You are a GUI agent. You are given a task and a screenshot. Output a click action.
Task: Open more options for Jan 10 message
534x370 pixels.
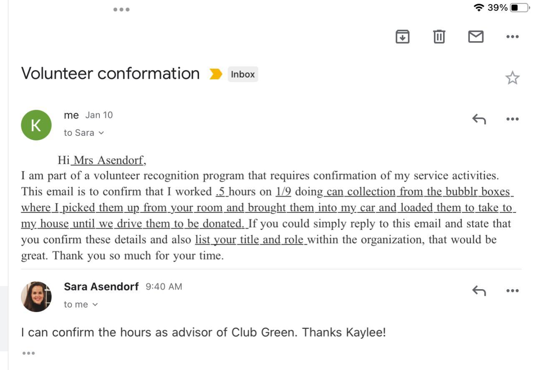coord(512,119)
